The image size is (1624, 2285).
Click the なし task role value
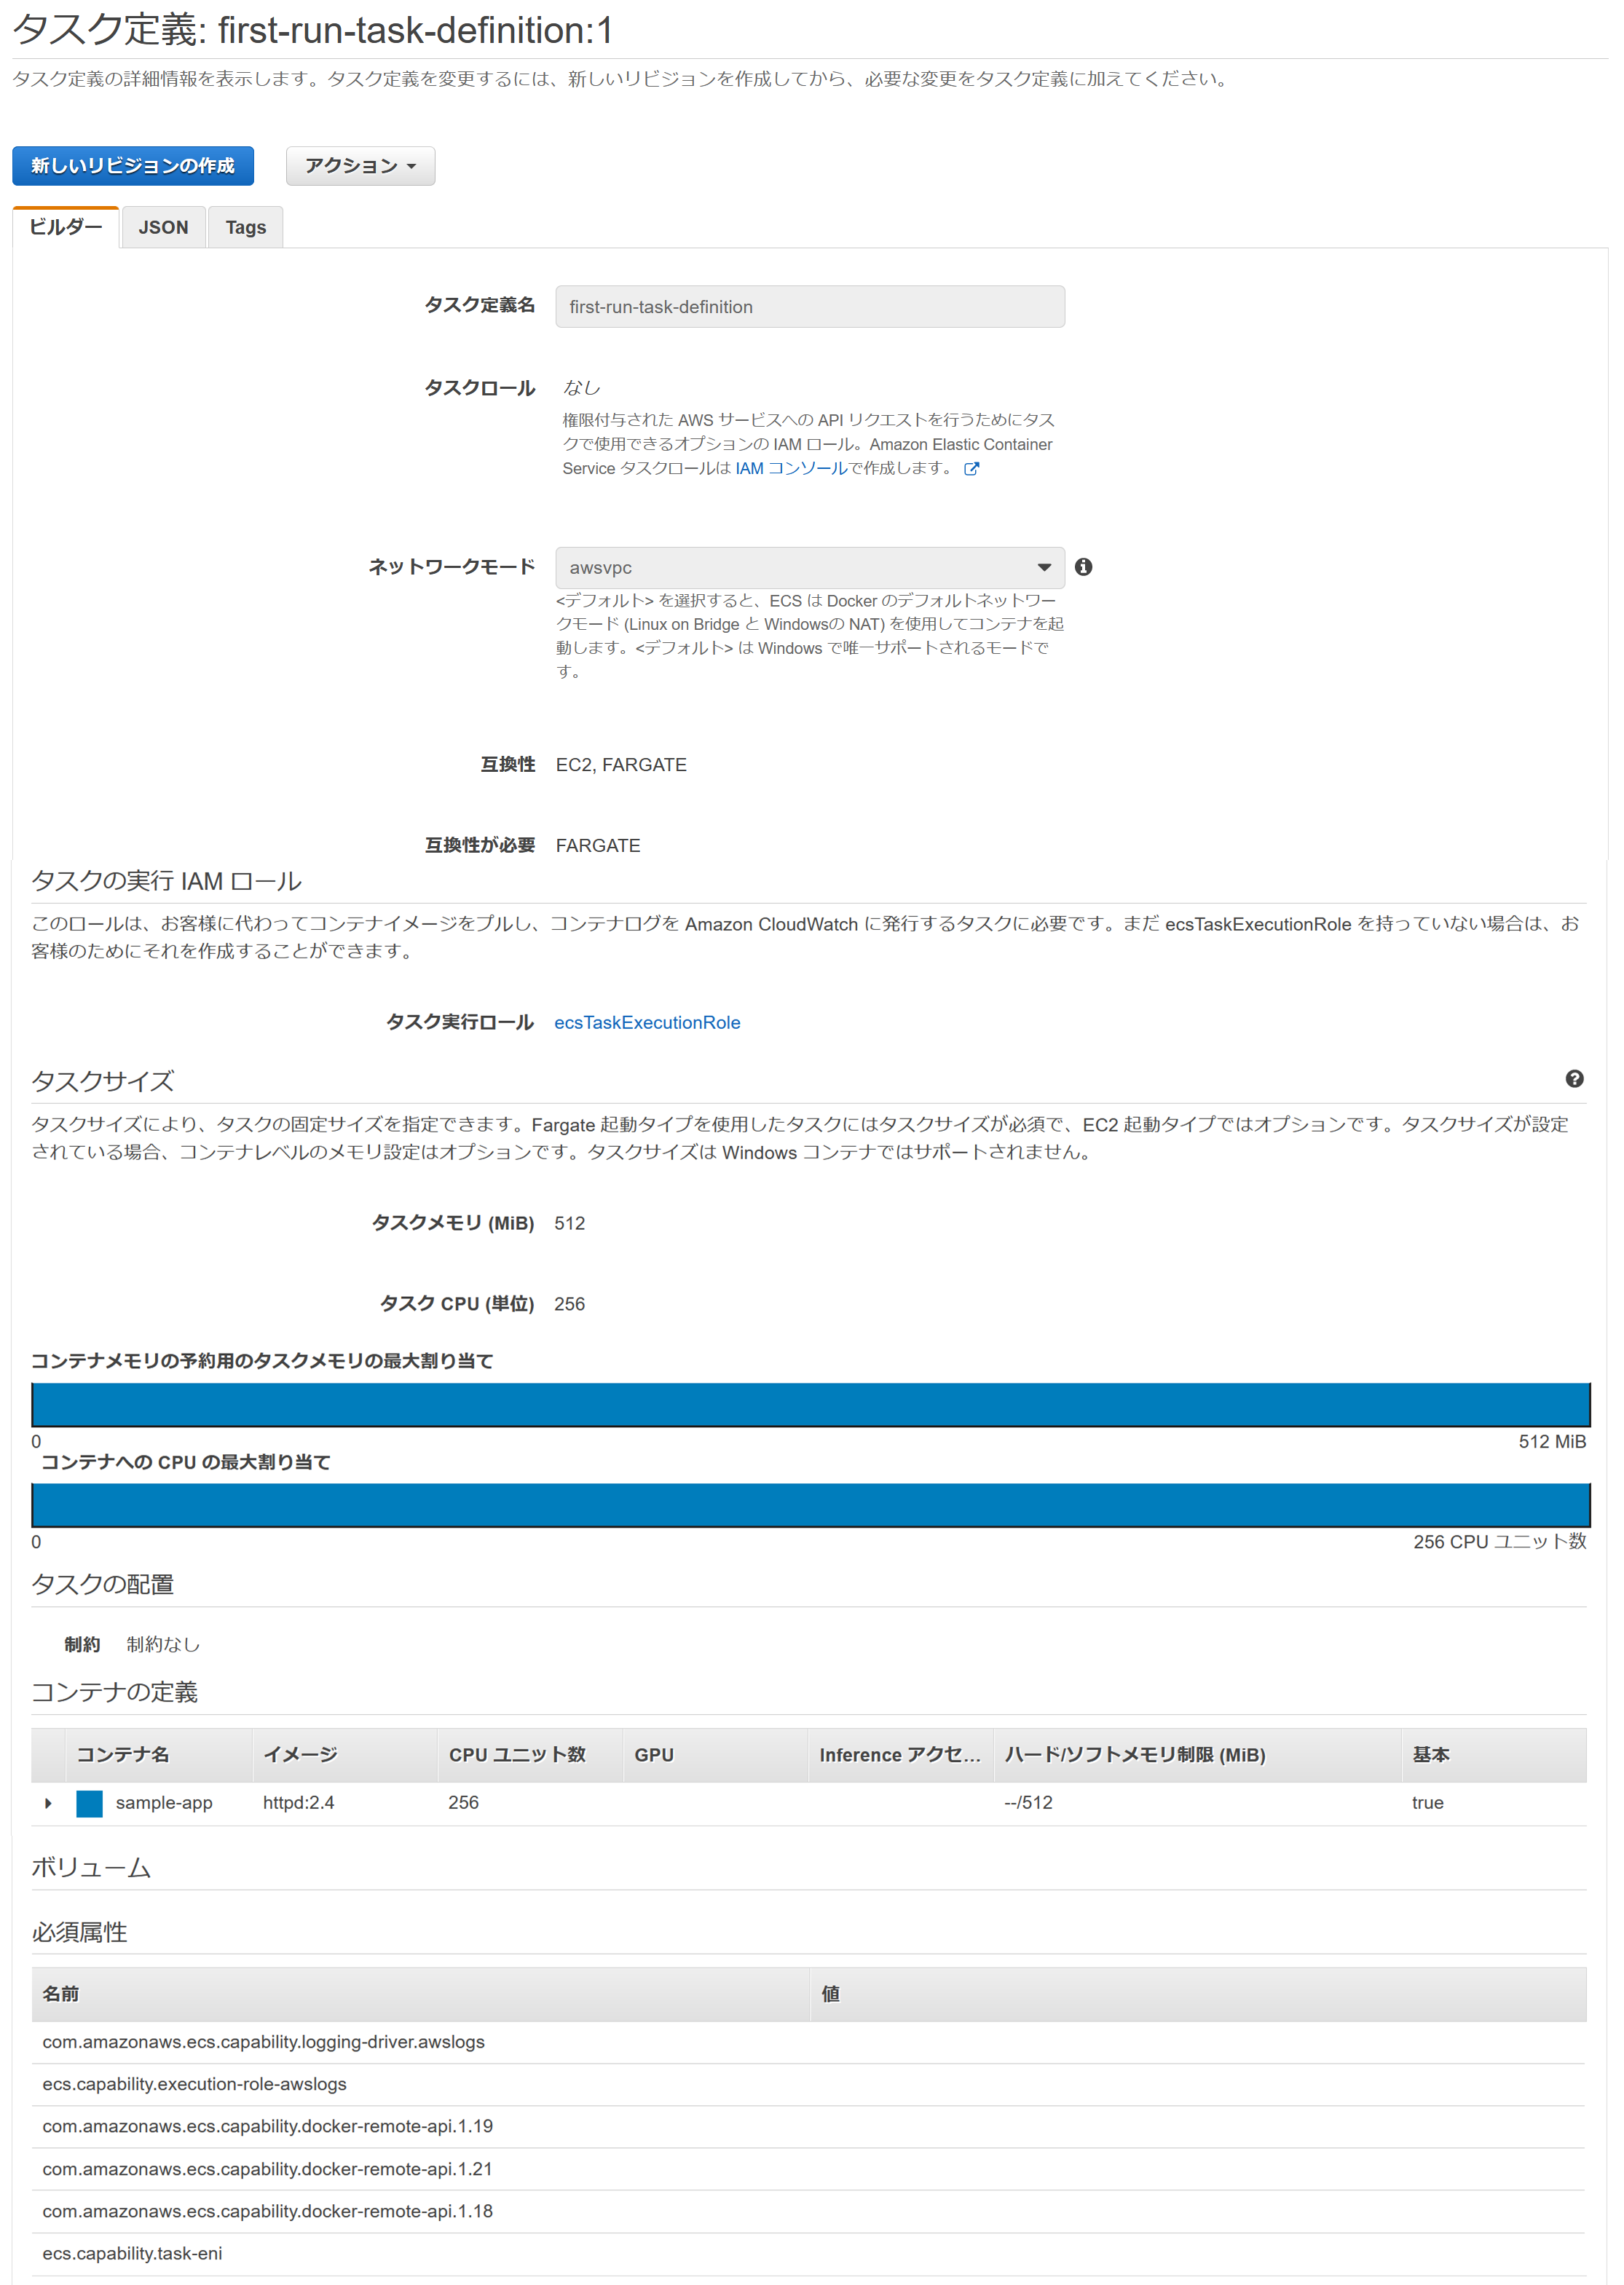581,387
